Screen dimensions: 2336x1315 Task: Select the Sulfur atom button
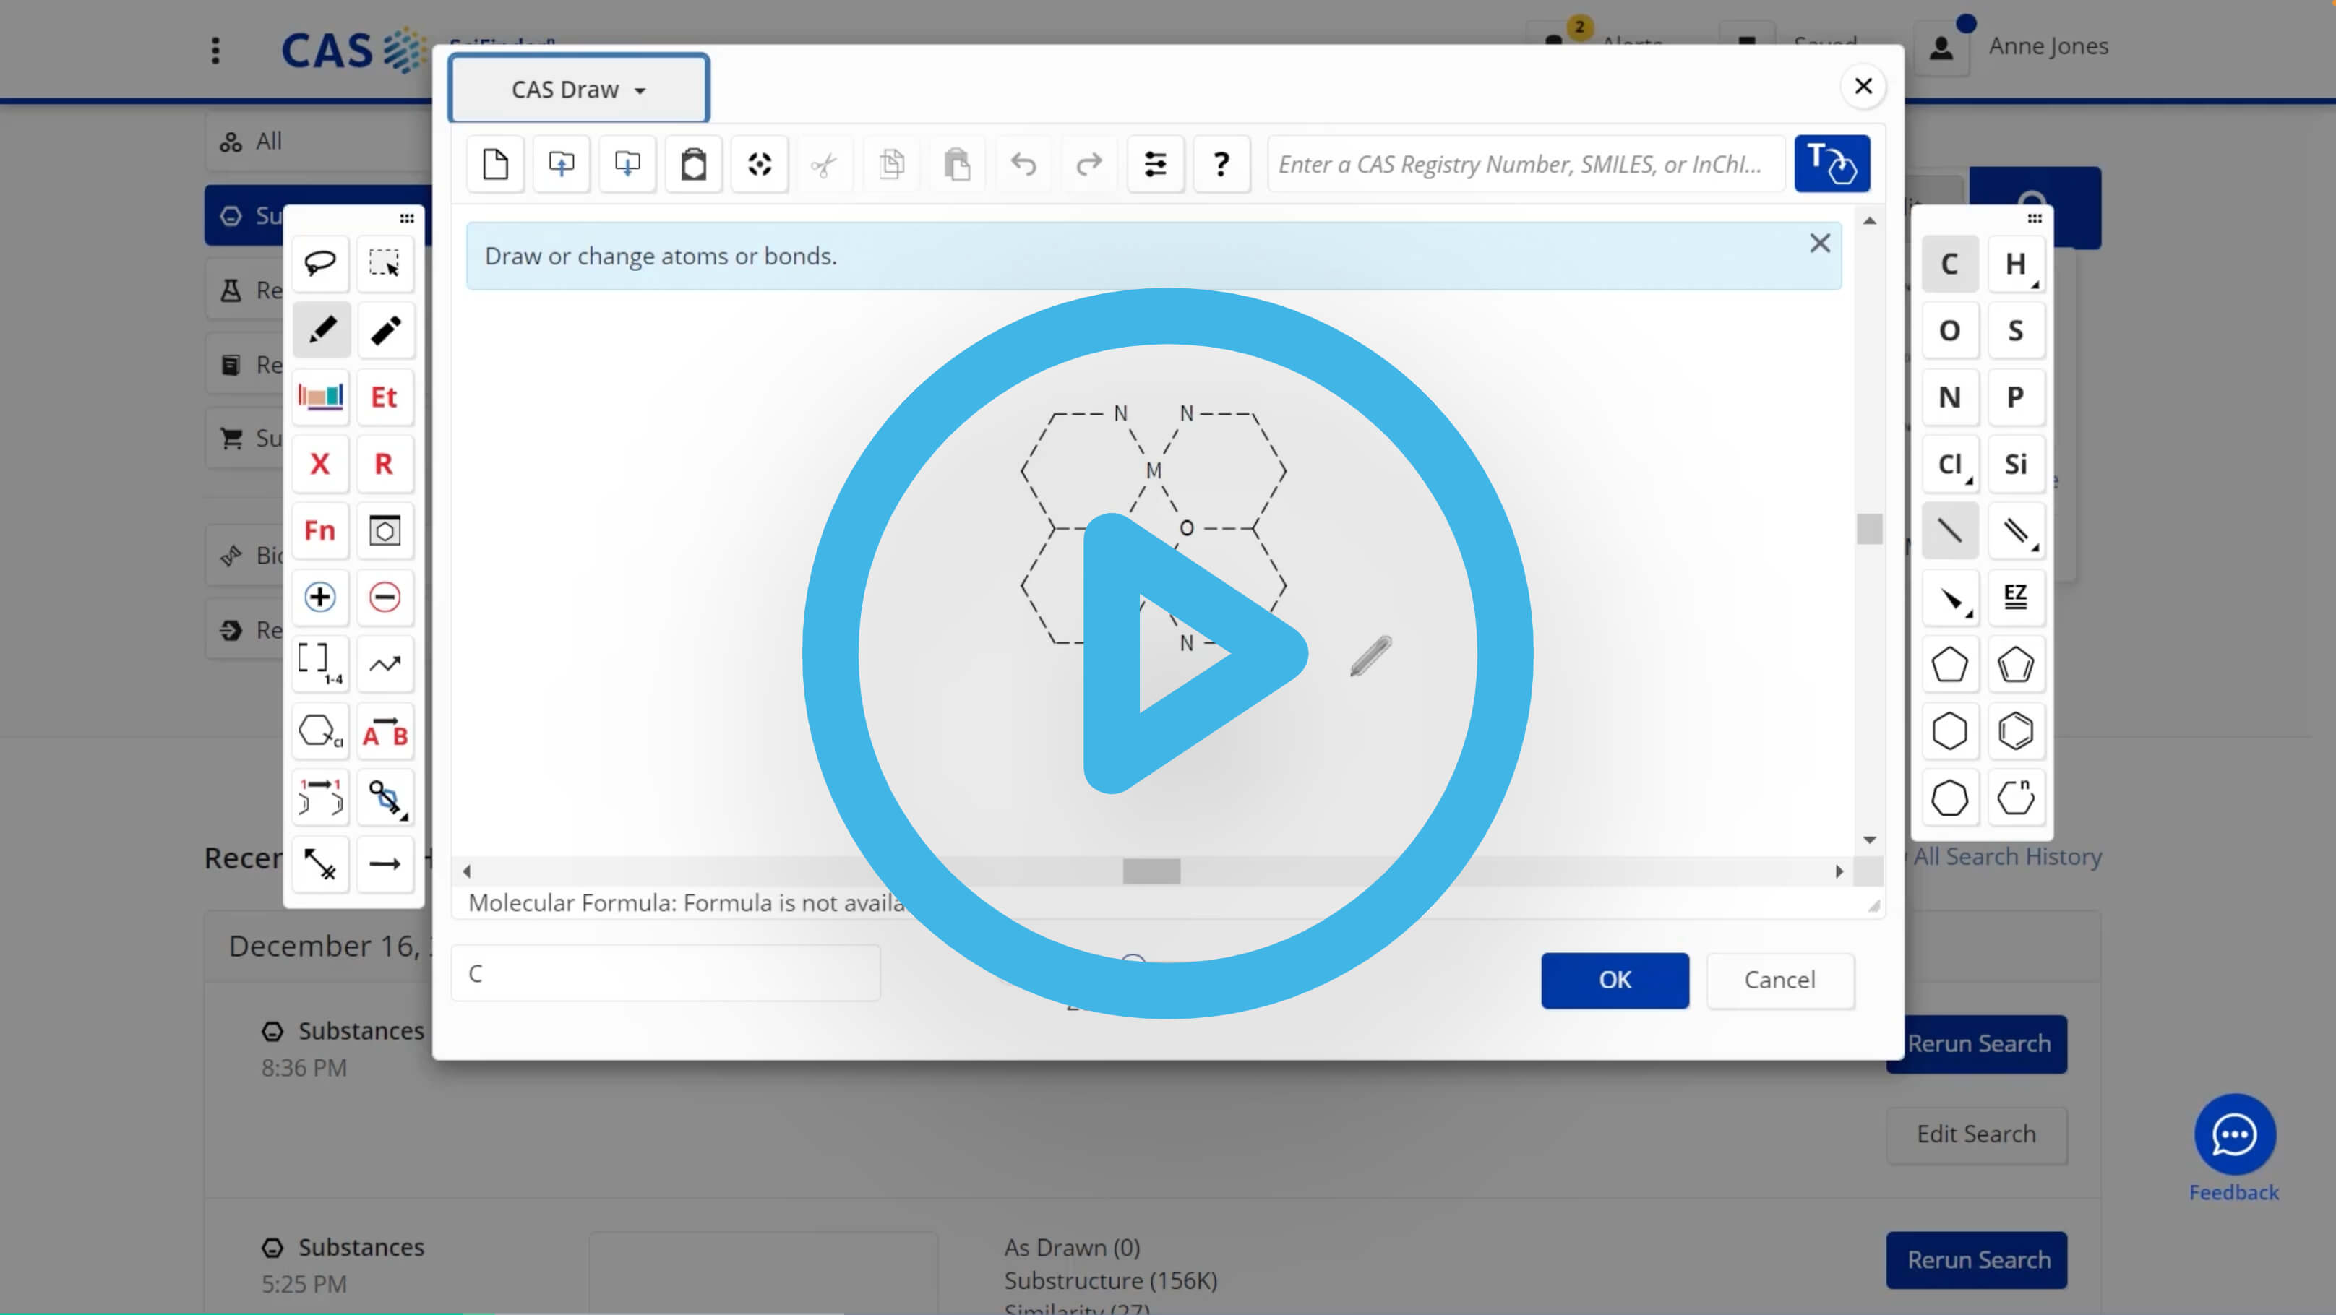(2015, 330)
